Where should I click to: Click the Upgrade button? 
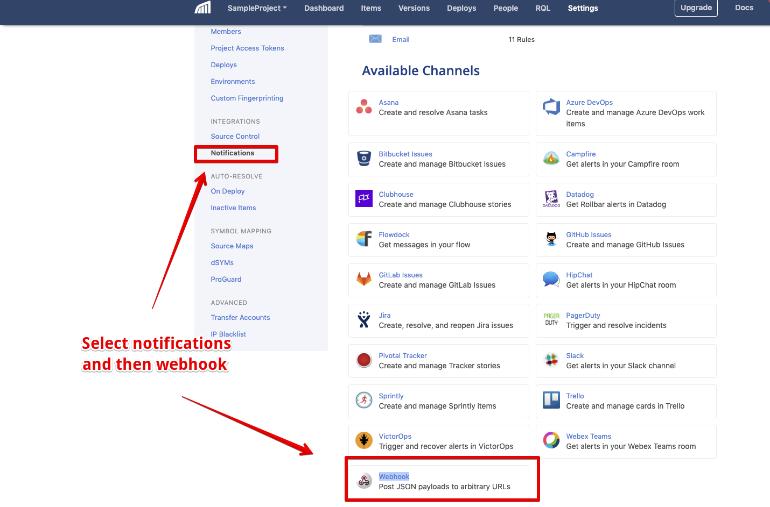click(x=696, y=8)
